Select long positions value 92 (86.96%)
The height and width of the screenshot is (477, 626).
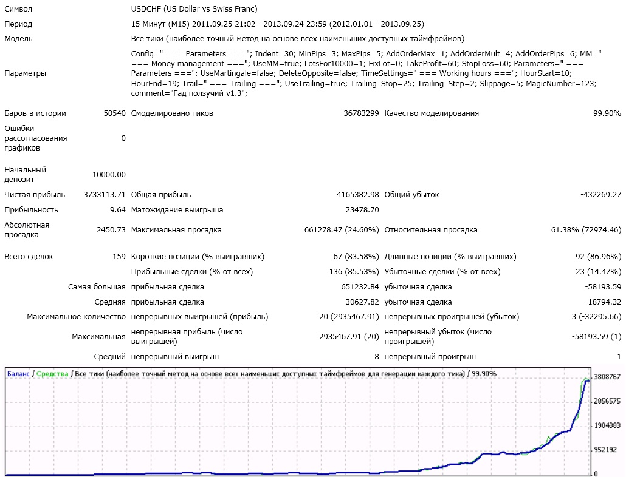coord(599,257)
